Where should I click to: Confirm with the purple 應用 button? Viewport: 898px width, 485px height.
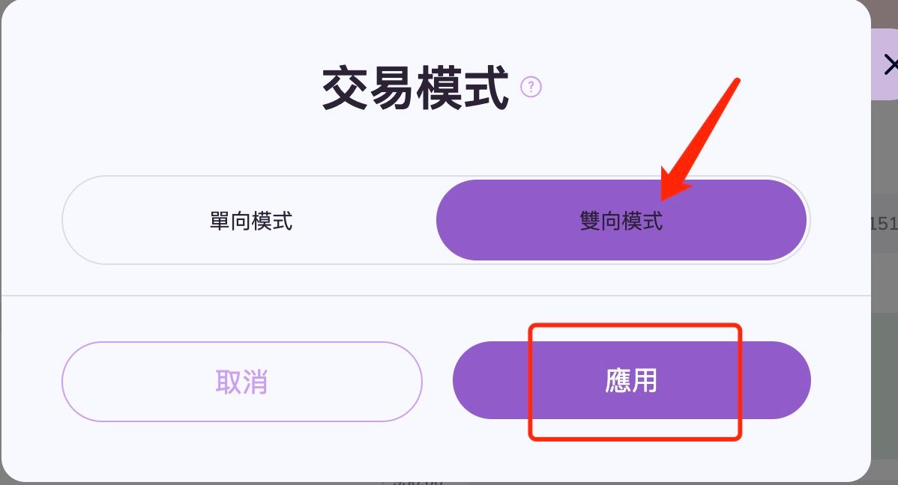632,380
